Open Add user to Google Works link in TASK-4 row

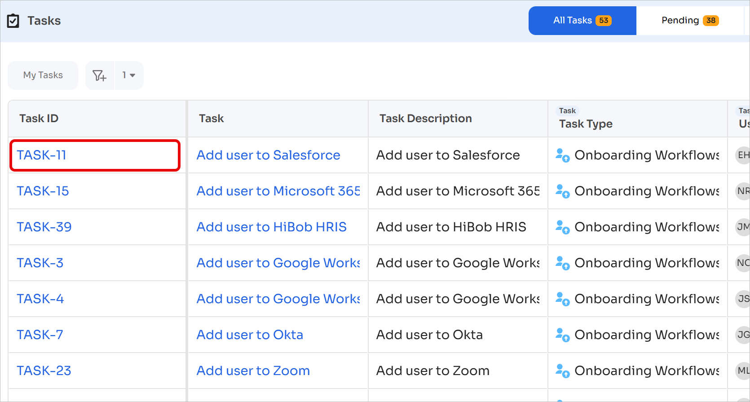pyautogui.click(x=278, y=299)
